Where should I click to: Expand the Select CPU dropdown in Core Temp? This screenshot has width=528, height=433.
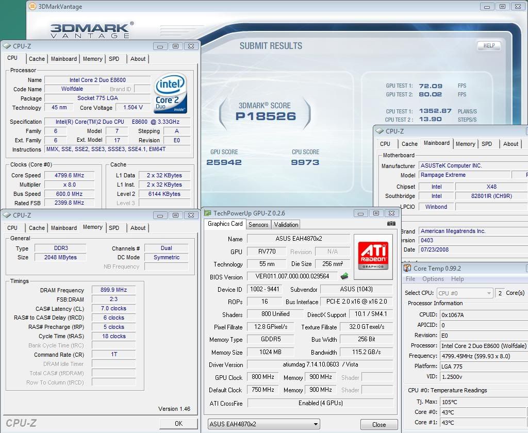click(x=465, y=293)
